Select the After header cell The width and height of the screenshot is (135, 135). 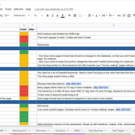(32, 29)
